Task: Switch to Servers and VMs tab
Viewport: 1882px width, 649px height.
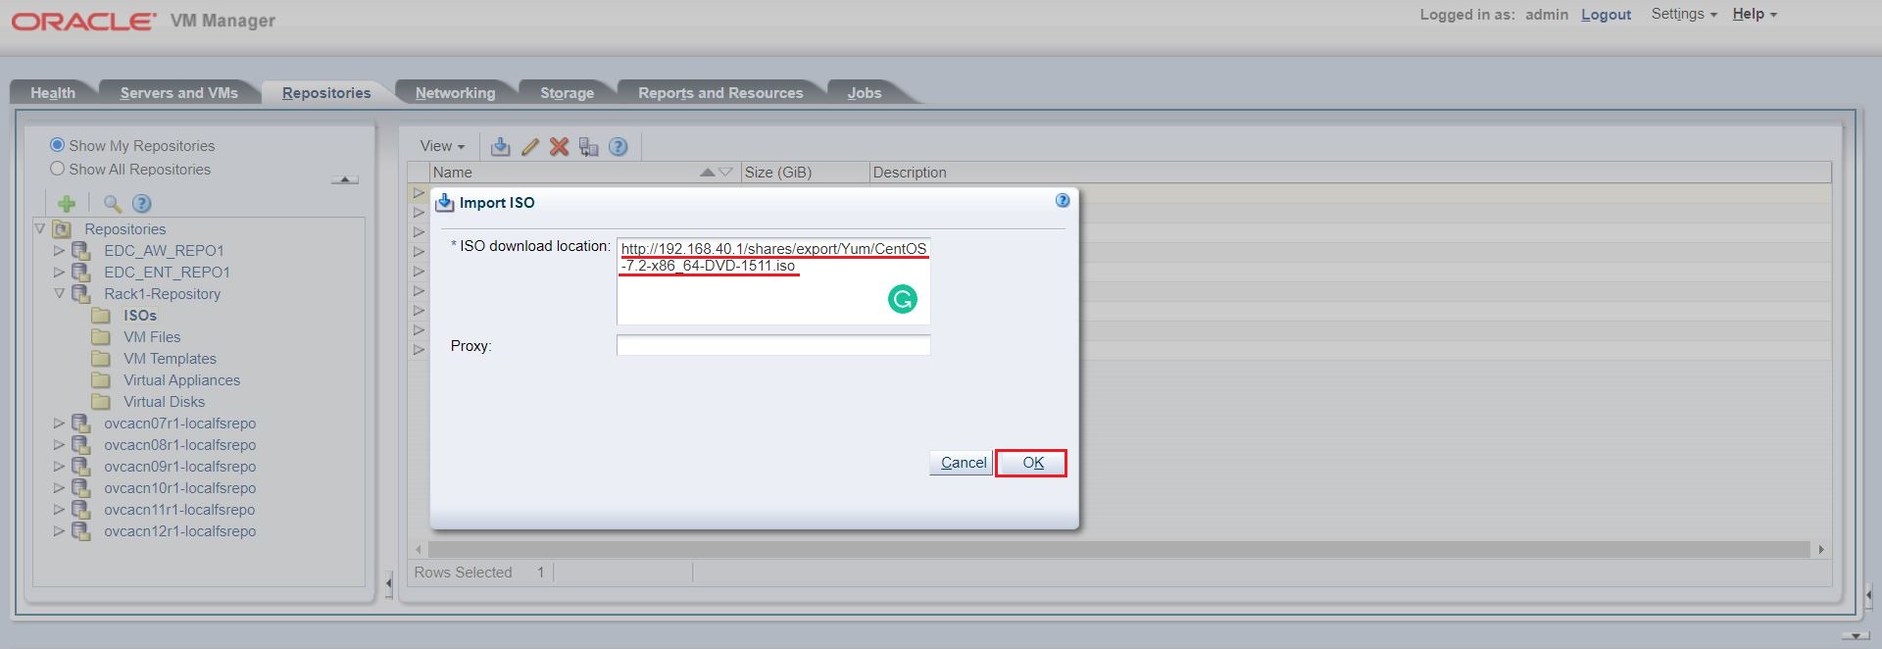Action: pyautogui.click(x=179, y=92)
